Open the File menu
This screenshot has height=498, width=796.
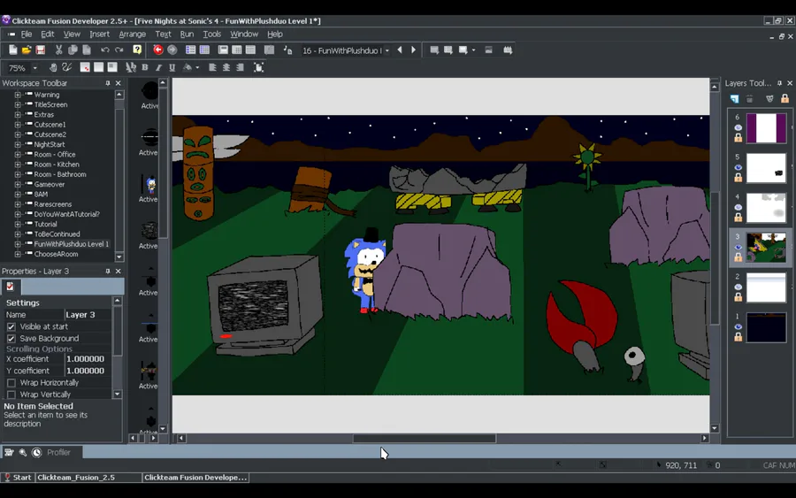[x=27, y=34]
